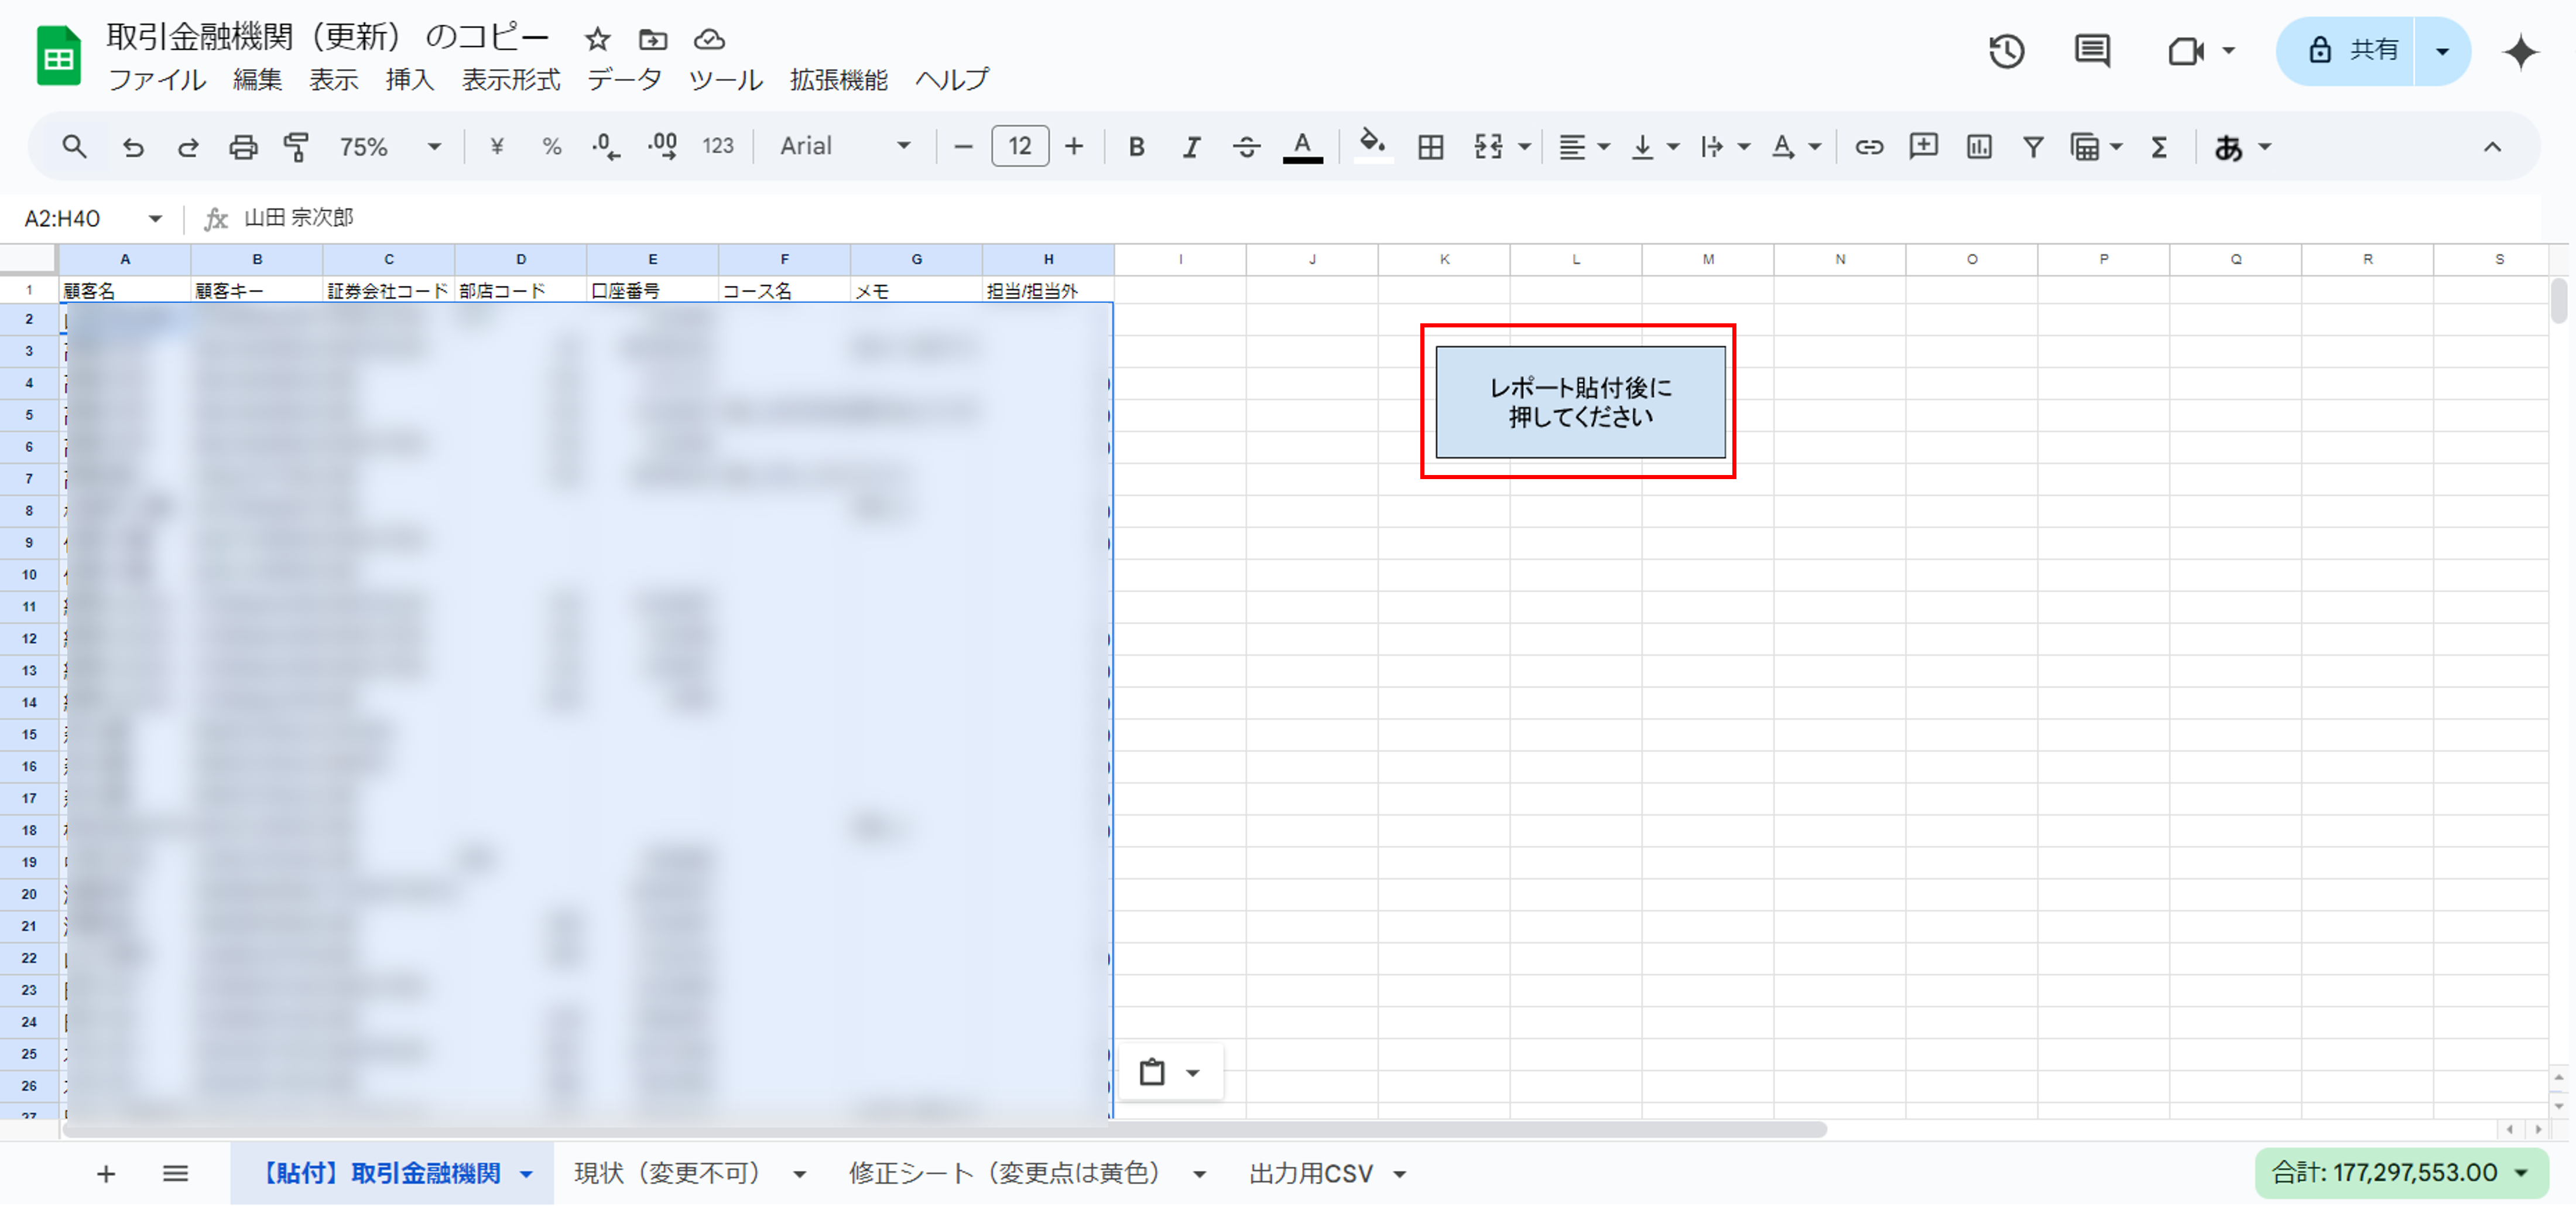Open the comments panel icon

(2092, 51)
